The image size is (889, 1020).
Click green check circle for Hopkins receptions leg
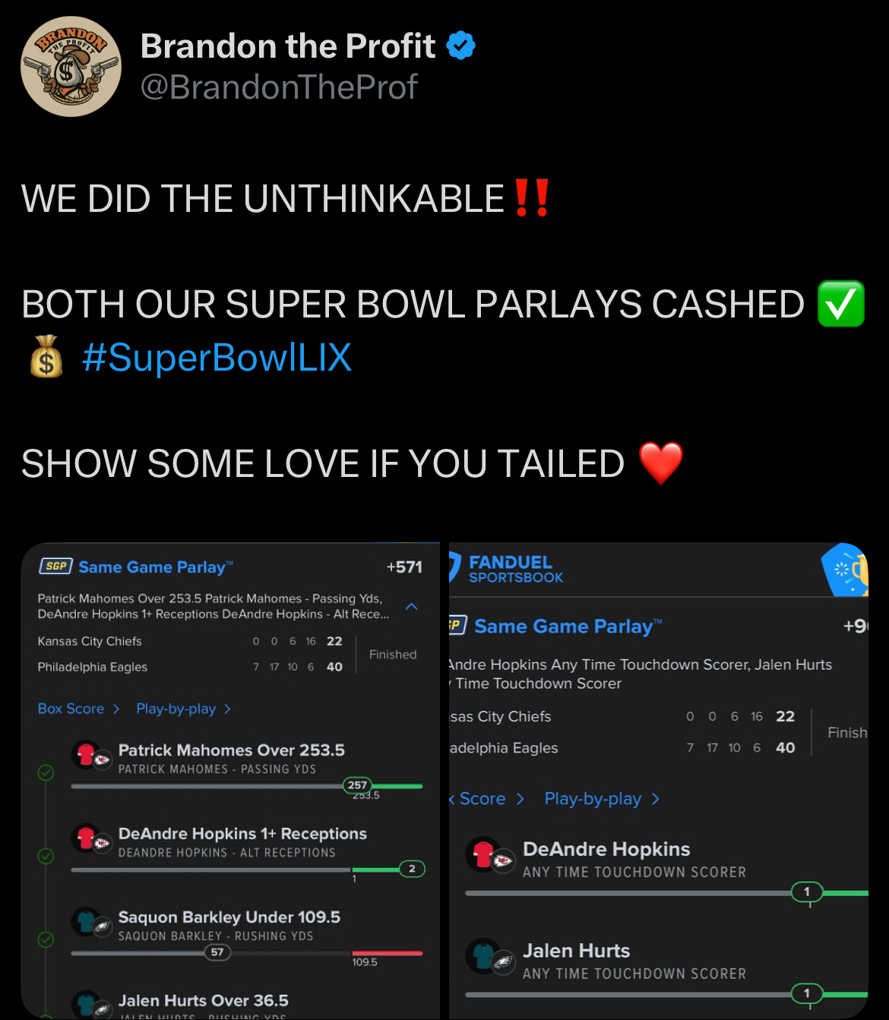(46, 857)
